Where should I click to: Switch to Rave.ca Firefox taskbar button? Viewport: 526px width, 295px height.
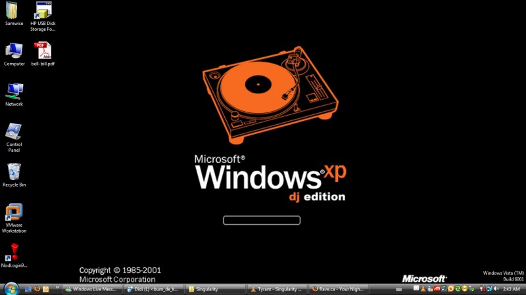click(x=338, y=289)
